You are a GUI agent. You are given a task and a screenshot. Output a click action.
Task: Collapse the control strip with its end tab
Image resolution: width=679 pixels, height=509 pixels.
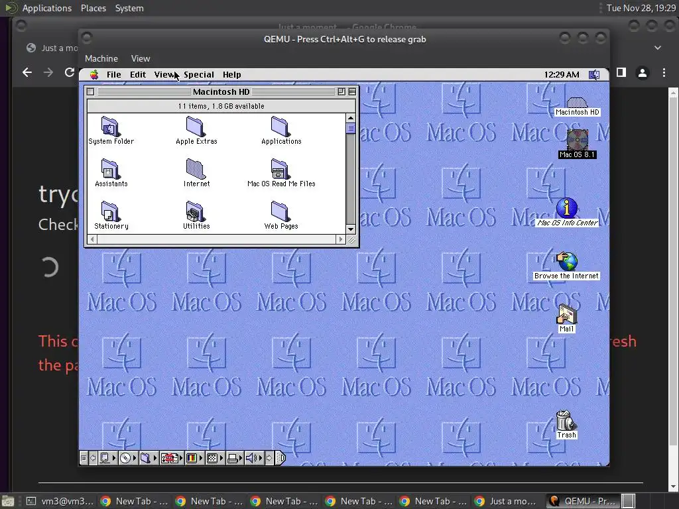pyautogui.click(x=280, y=458)
